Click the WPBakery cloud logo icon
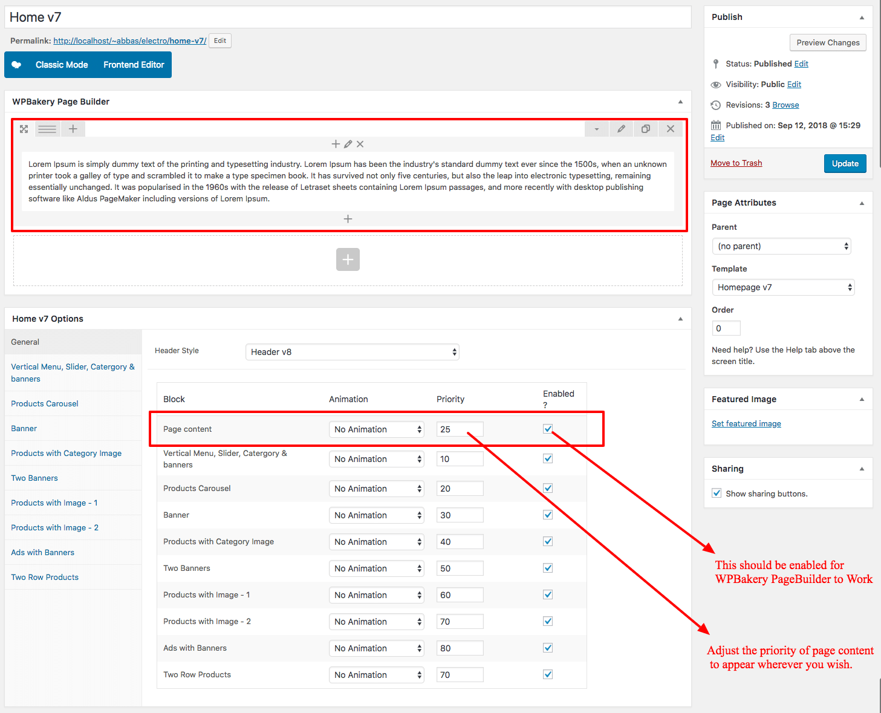The image size is (881, 713). pyautogui.click(x=16, y=65)
